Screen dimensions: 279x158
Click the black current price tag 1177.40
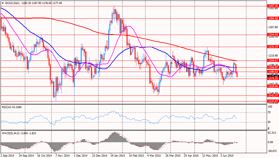(x=273, y=76)
